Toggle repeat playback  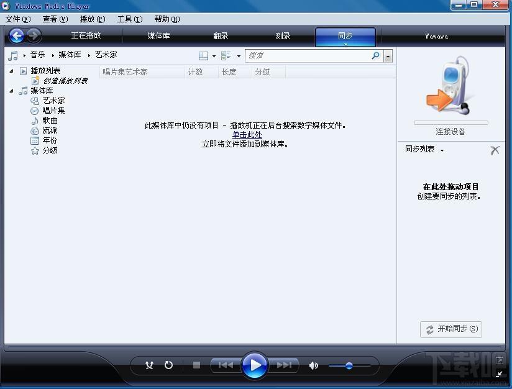(168, 365)
